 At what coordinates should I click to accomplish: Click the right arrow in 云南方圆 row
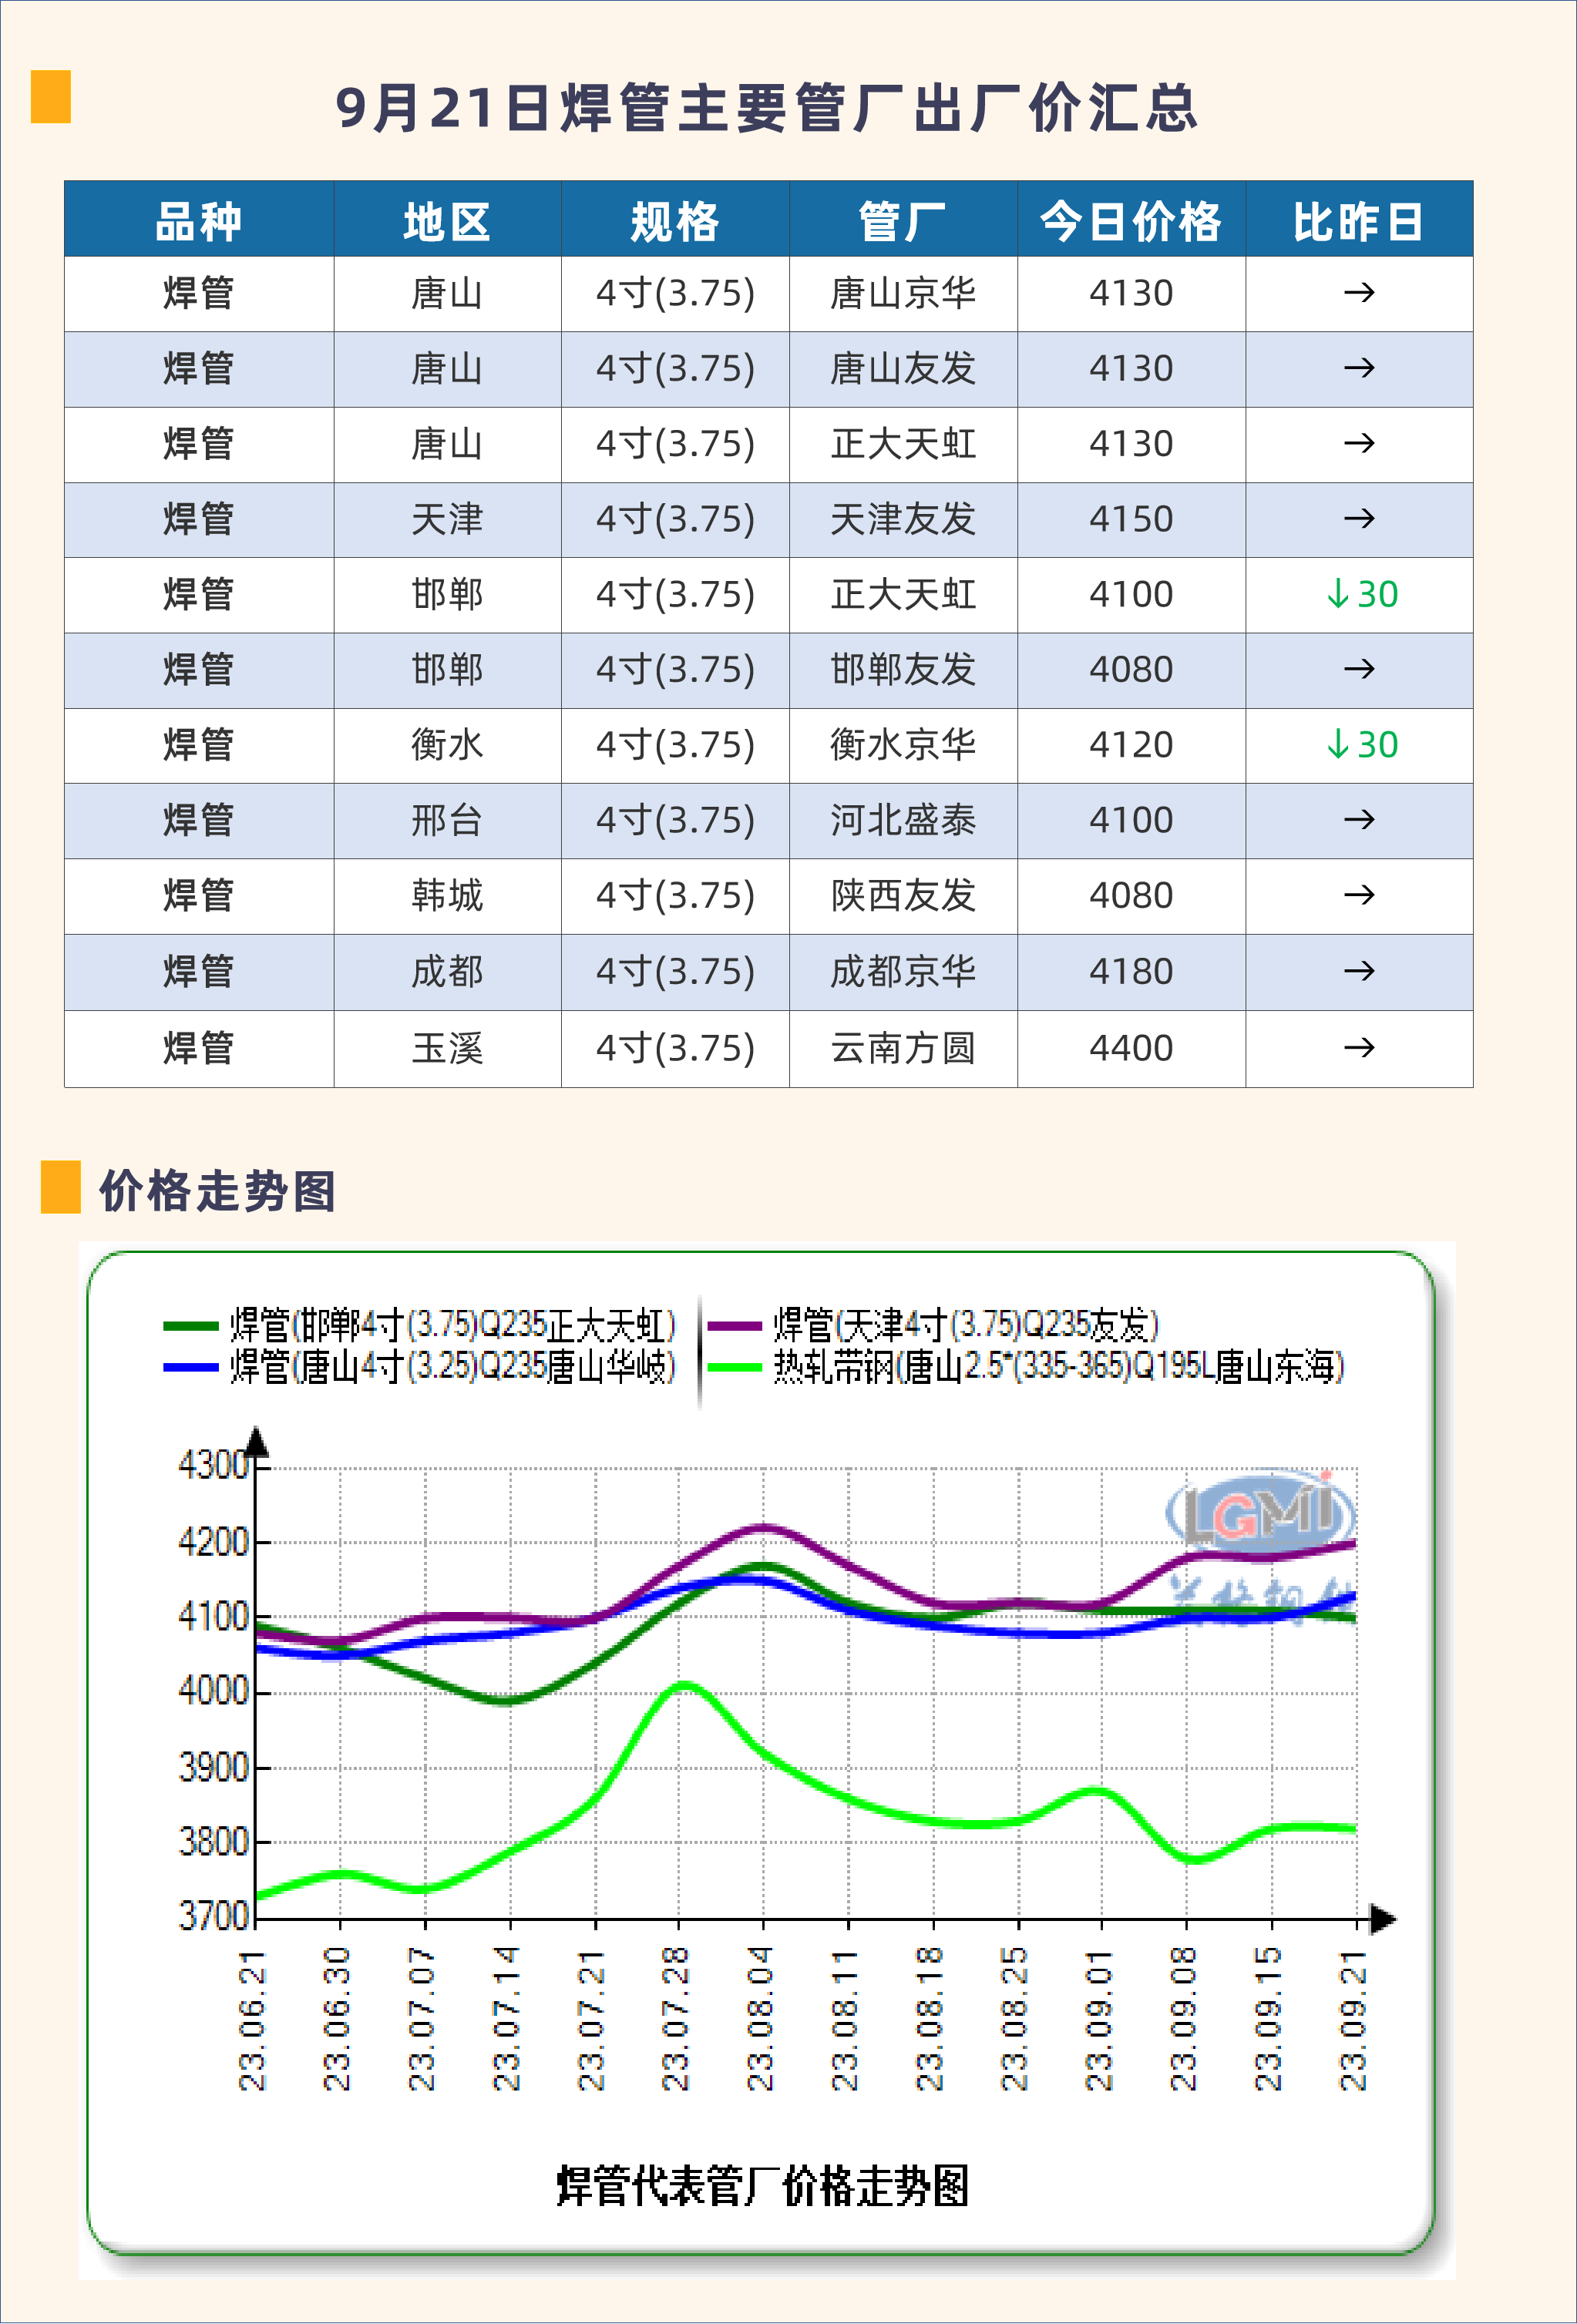click(x=1358, y=1047)
